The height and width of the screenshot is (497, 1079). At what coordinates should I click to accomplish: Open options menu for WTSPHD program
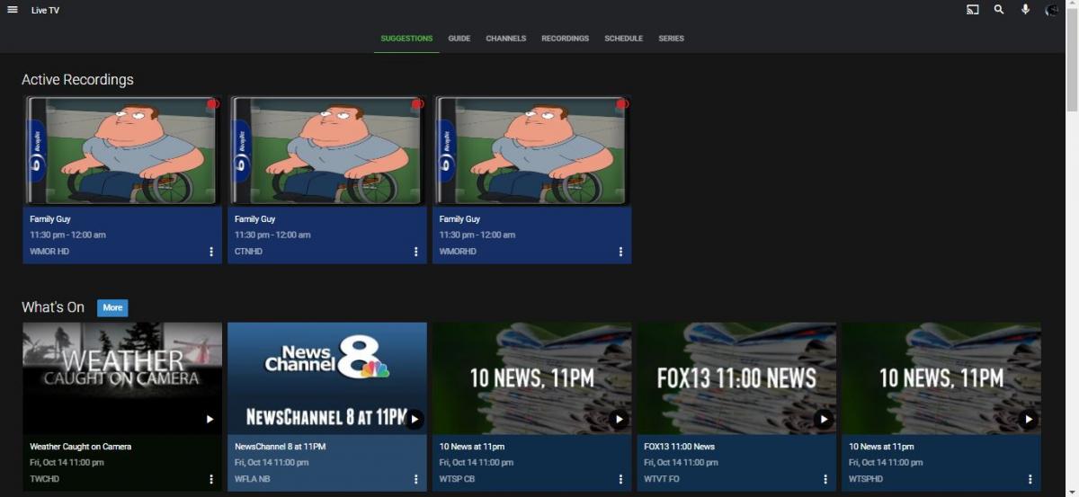[x=1030, y=479]
